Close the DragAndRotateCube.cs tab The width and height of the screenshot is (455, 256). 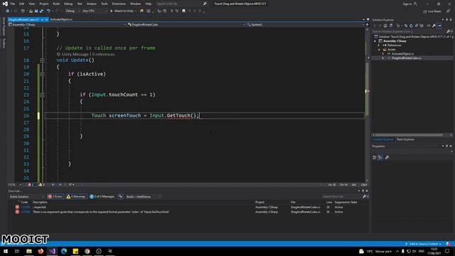(x=47, y=19)
